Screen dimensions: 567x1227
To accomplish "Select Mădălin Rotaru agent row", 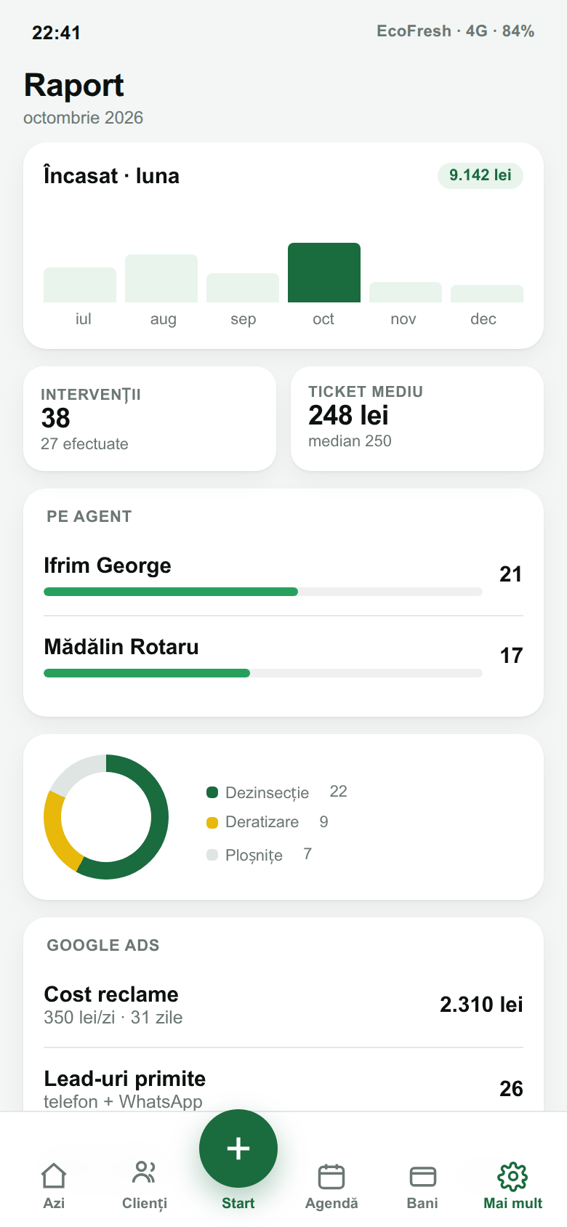I will pyautogui.click(x=283, y=656).
